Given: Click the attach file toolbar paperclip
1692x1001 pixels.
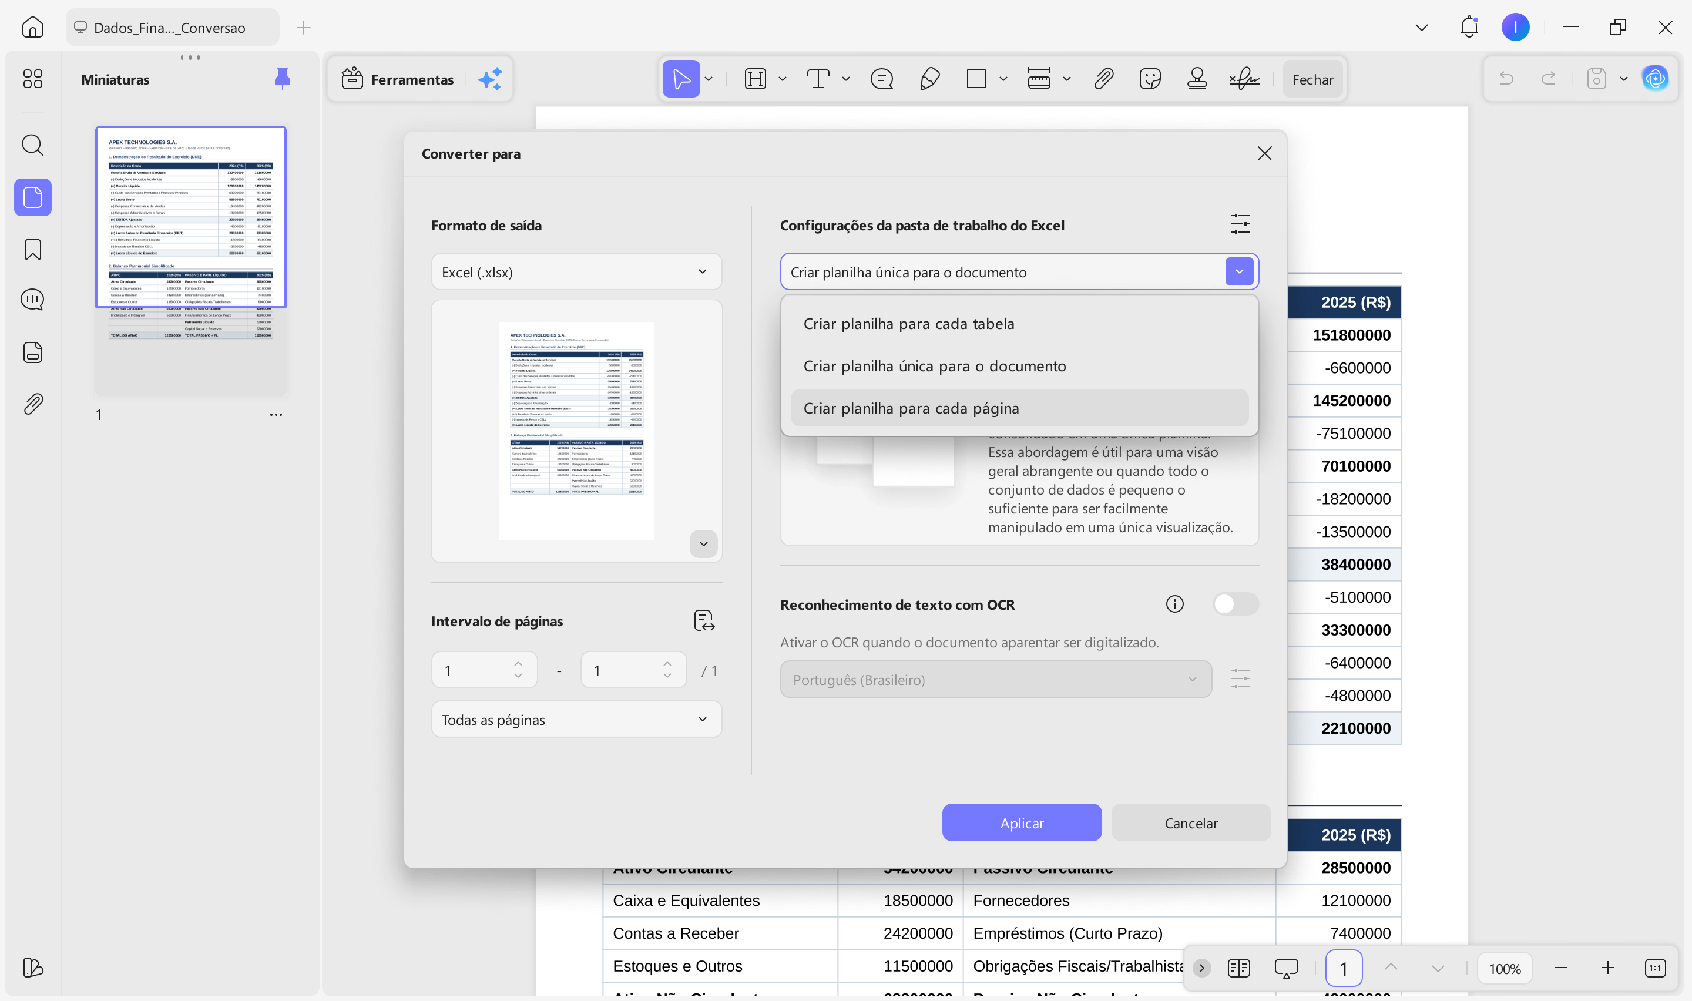Looking at the screenshot, I should click(1103, 79).
